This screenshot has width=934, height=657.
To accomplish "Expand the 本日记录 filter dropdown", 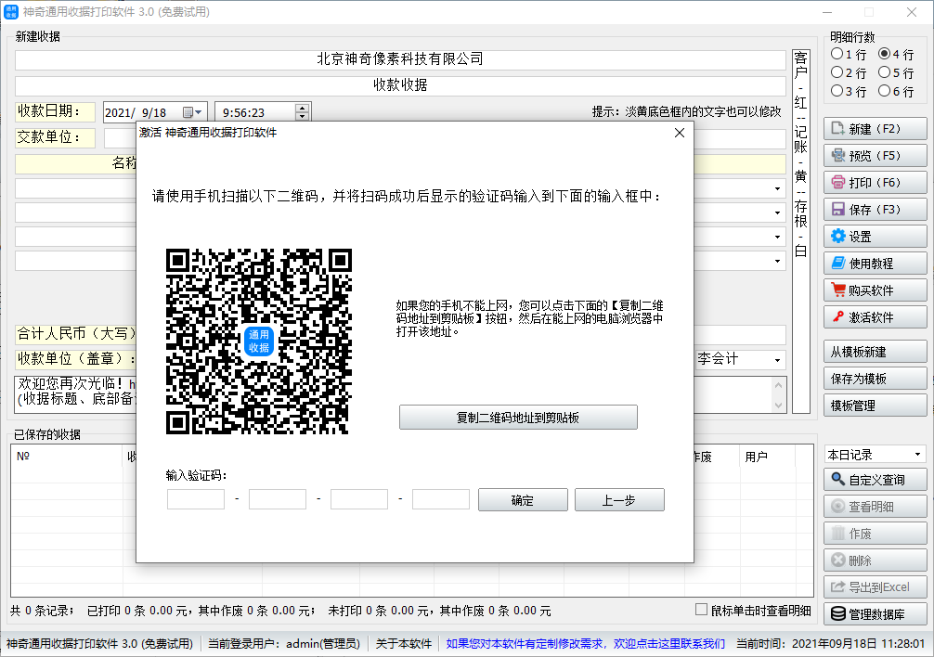I will 917,455.
